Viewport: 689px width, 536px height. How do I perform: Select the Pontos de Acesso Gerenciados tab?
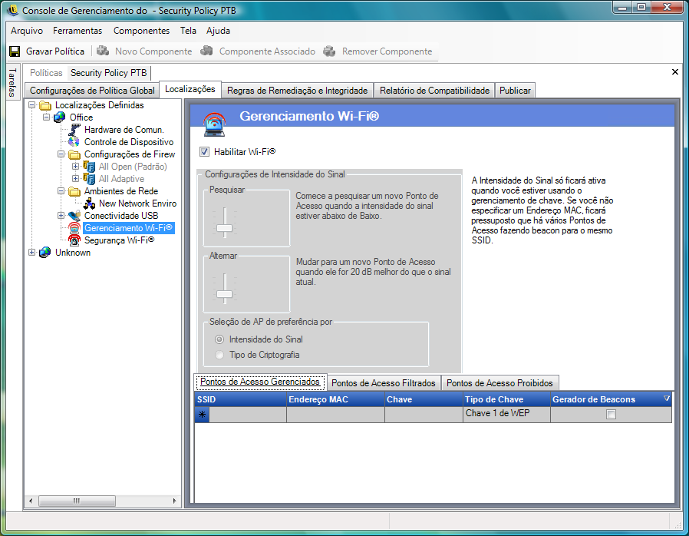click(x=260, y=382)
